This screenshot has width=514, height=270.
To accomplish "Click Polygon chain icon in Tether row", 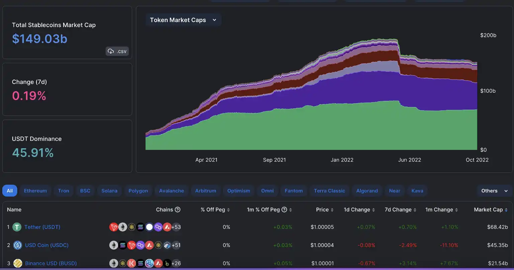I will tap(158, 227).
